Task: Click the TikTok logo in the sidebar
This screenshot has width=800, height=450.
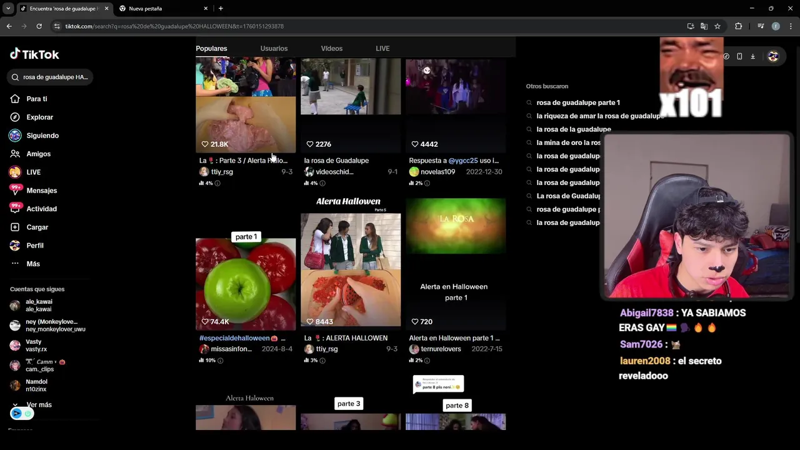Action: pos(34,54)
